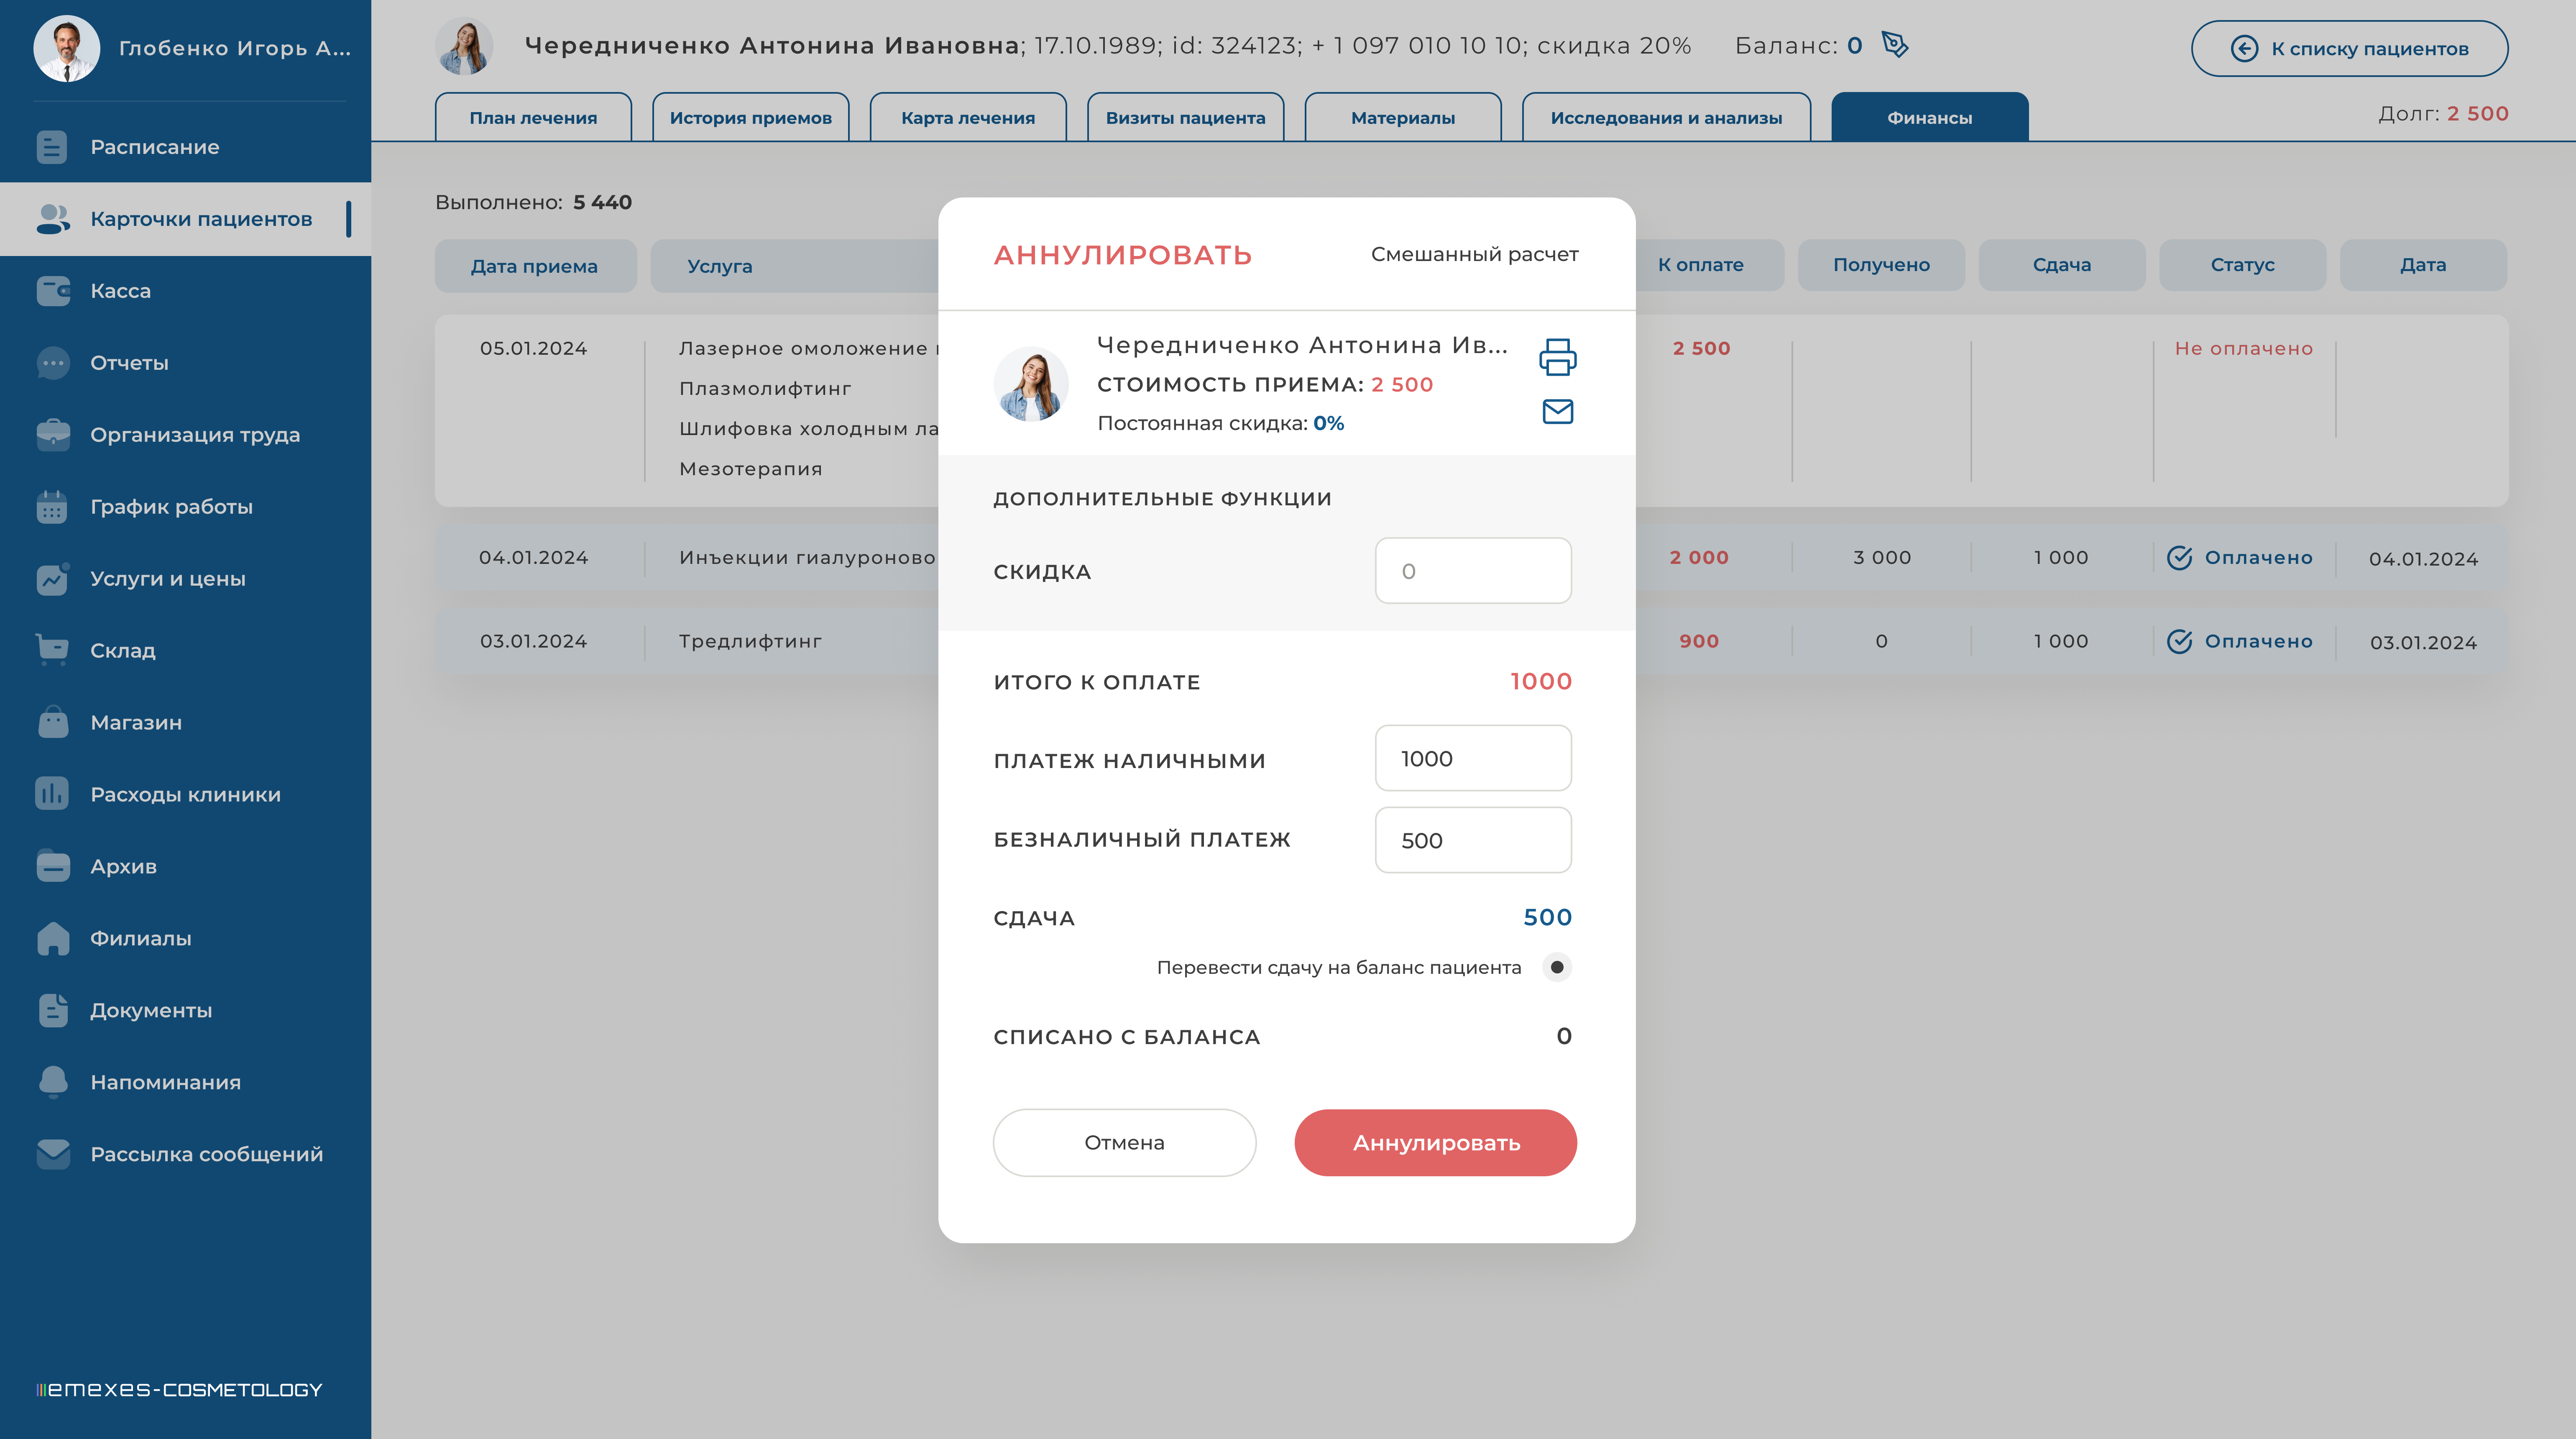Screen dimensions: 2576x1439
Task: Focus the Скидка input field
Action: [1472, 571]
